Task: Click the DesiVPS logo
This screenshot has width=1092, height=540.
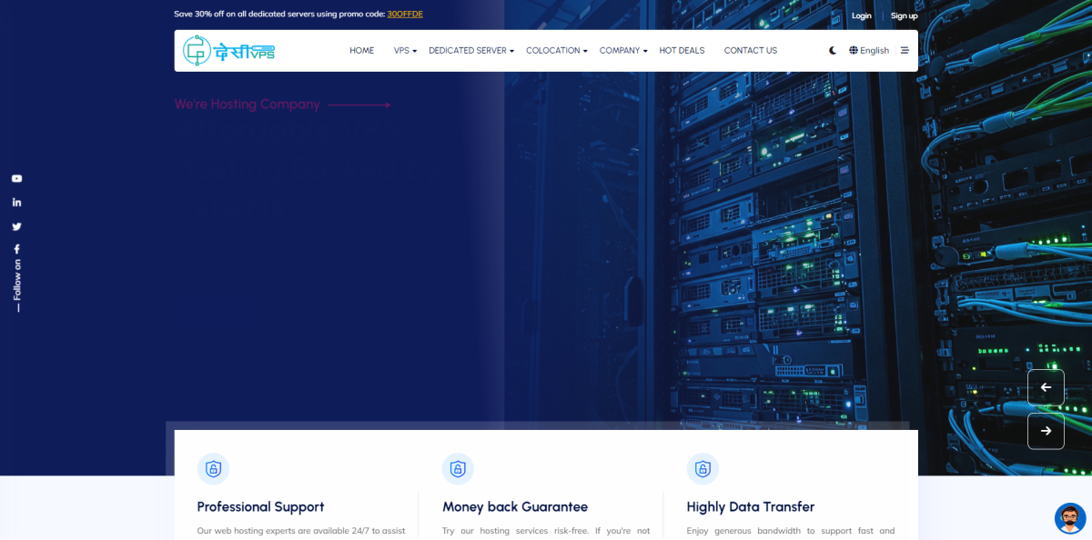Action: coord(228,51)
